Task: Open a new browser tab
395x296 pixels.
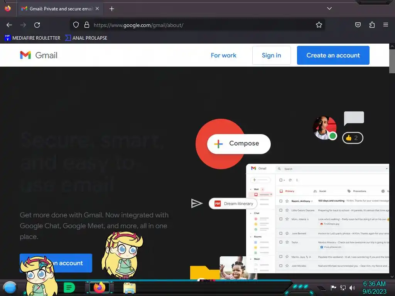Action: 111,9
